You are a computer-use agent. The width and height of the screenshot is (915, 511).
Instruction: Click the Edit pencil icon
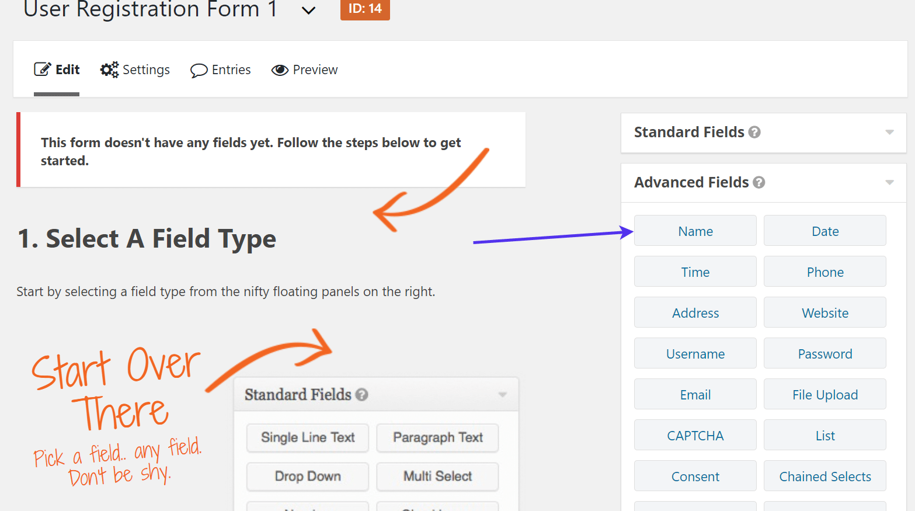coord(41,69)
